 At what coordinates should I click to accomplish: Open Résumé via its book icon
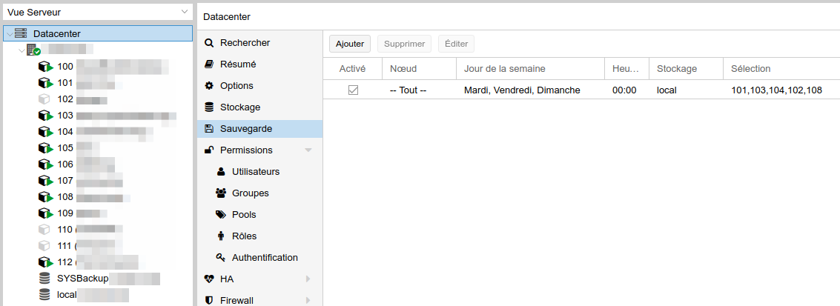210,64
